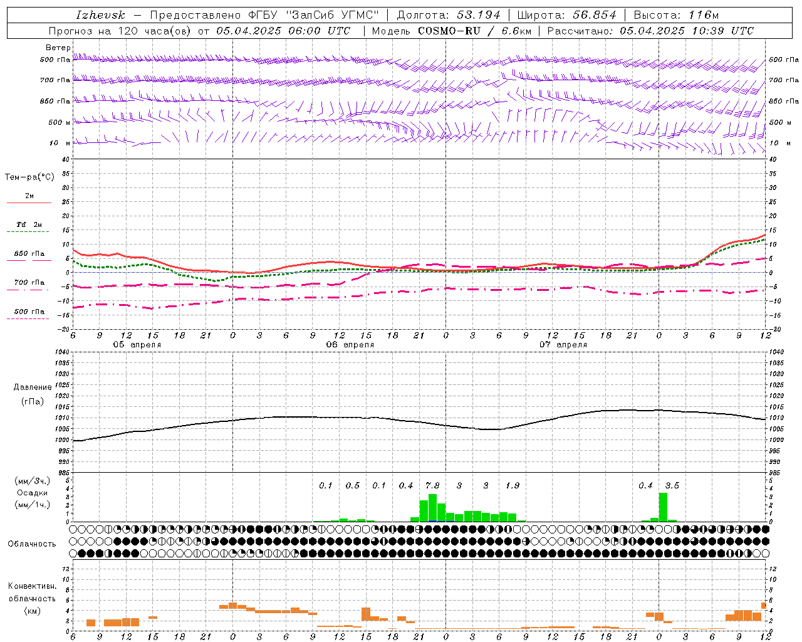Select the 06 апреля date label
The height and width of the screenshot is (642, 802).
[x=350, y=345]
